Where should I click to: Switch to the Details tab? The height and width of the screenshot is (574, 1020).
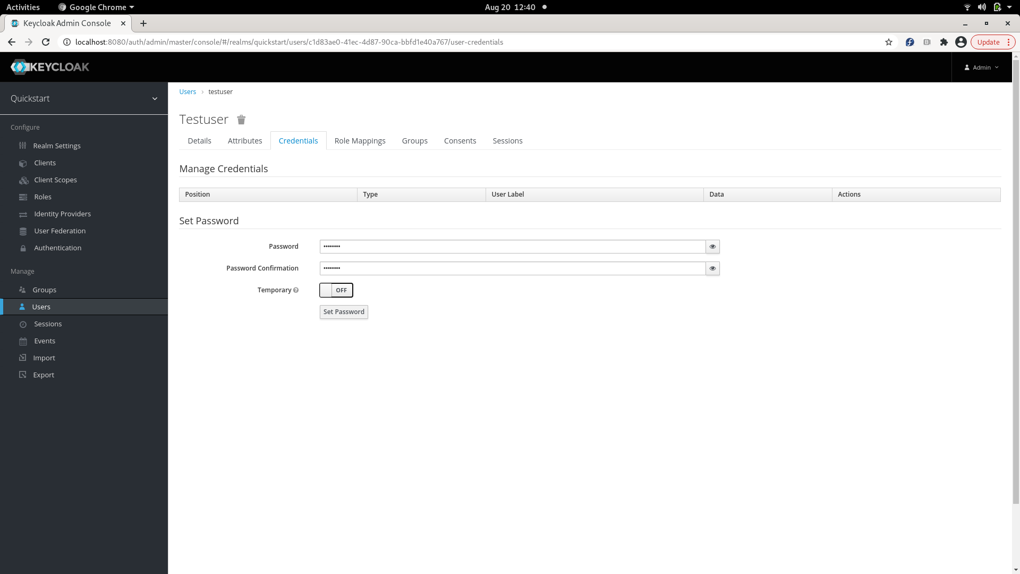(x=199, y=140)
